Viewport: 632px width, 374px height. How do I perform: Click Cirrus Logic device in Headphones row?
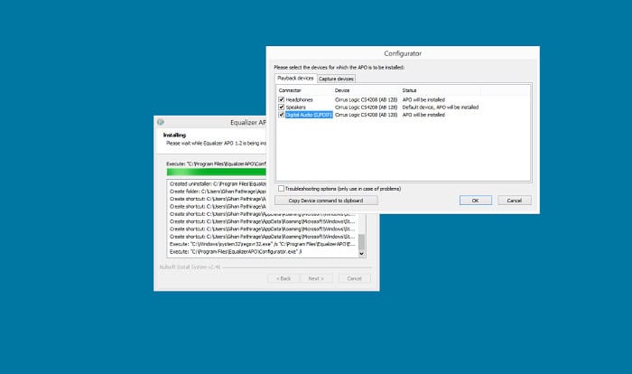[x=366, y=99]
